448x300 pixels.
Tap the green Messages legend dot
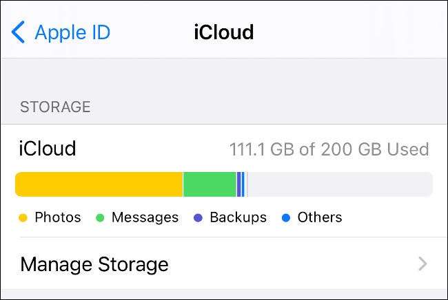pos(100,218)
